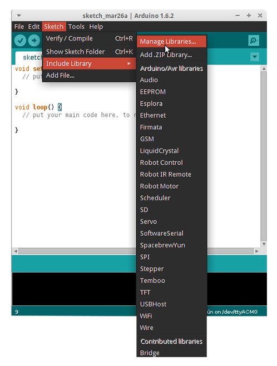Include the SoftwareSerial library
This screenshot has height=366, width=277.
[x=172, y=233]
